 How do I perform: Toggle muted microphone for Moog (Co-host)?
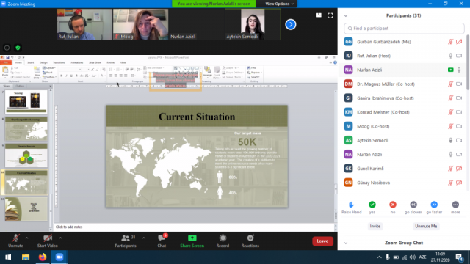tap(450, 126)
